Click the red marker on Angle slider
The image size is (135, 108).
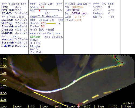(39, 10)
